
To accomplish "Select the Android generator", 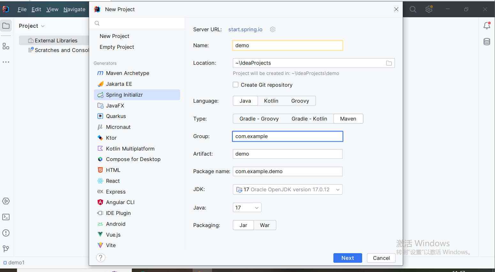I will pyautogui.click(x=137, y=224).
